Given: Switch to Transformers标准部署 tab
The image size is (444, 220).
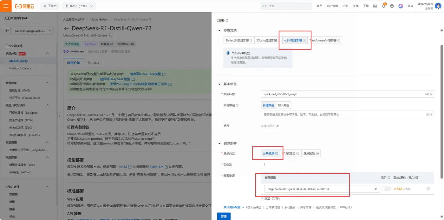Looking at the screenshot, I should click(325, 41).
